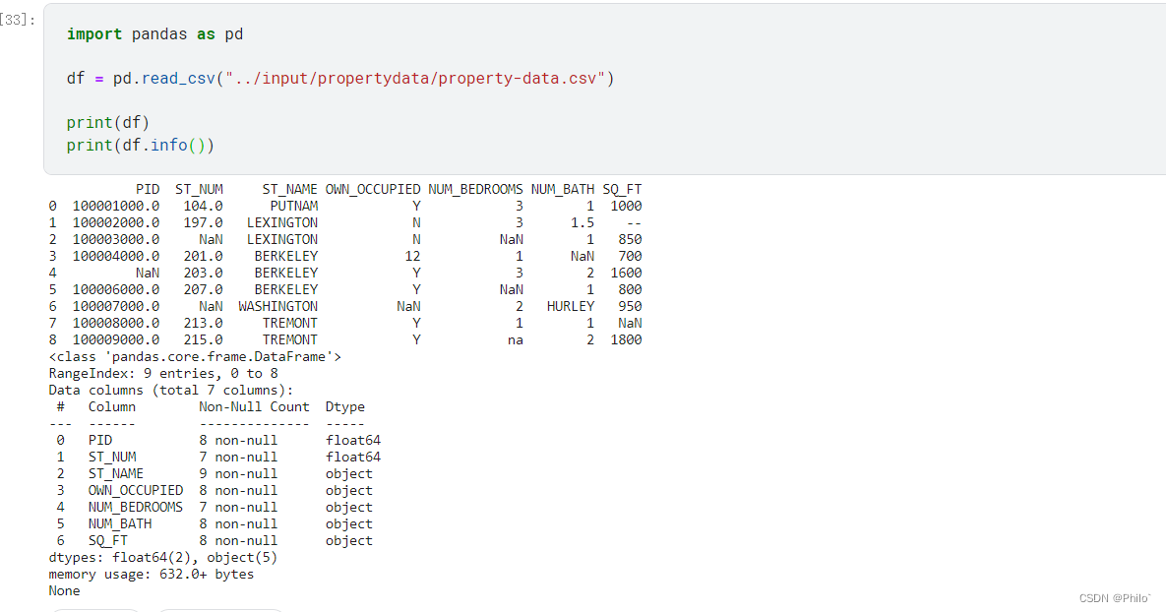Click the ST_NUM value 104.0

[203, 206]
